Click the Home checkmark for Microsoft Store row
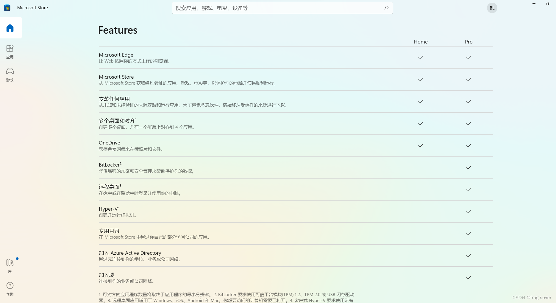 (421, 79)
